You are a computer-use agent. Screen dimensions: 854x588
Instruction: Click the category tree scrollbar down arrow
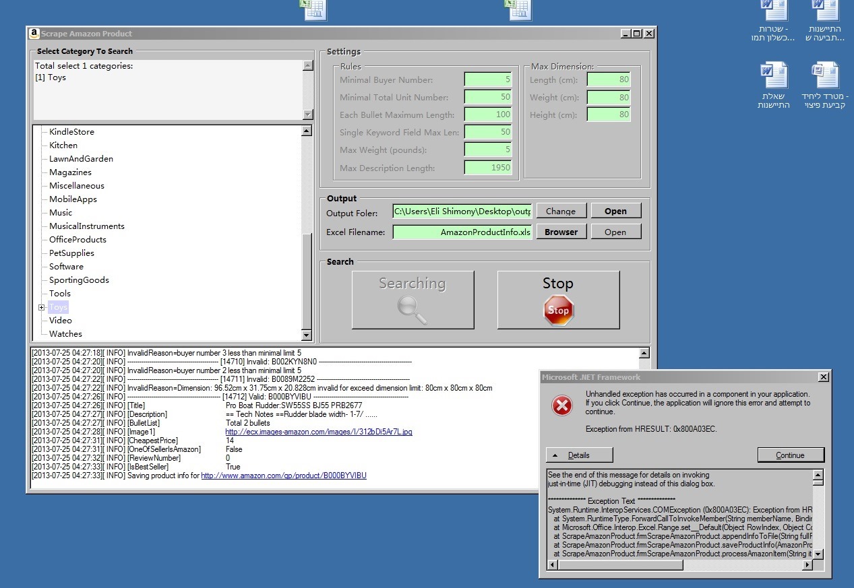307,335
